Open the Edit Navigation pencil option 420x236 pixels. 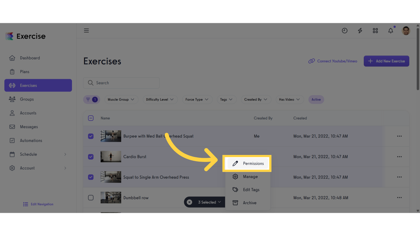[x=38, y=204]
